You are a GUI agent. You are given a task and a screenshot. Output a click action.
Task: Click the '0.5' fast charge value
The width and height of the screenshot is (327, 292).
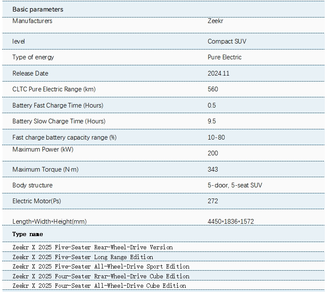pos(212,105)
